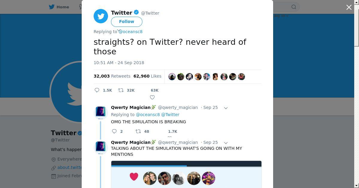The width and height of the screenshot is (359, 188).
Task: Click the red heart in the embedded image
Action: (134, 177)
